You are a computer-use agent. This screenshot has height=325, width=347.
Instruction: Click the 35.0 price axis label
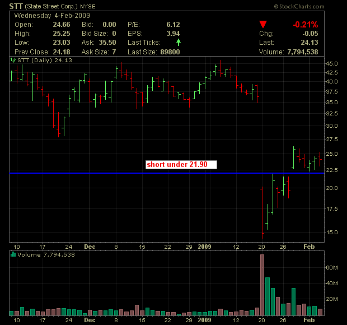(332, 103)
